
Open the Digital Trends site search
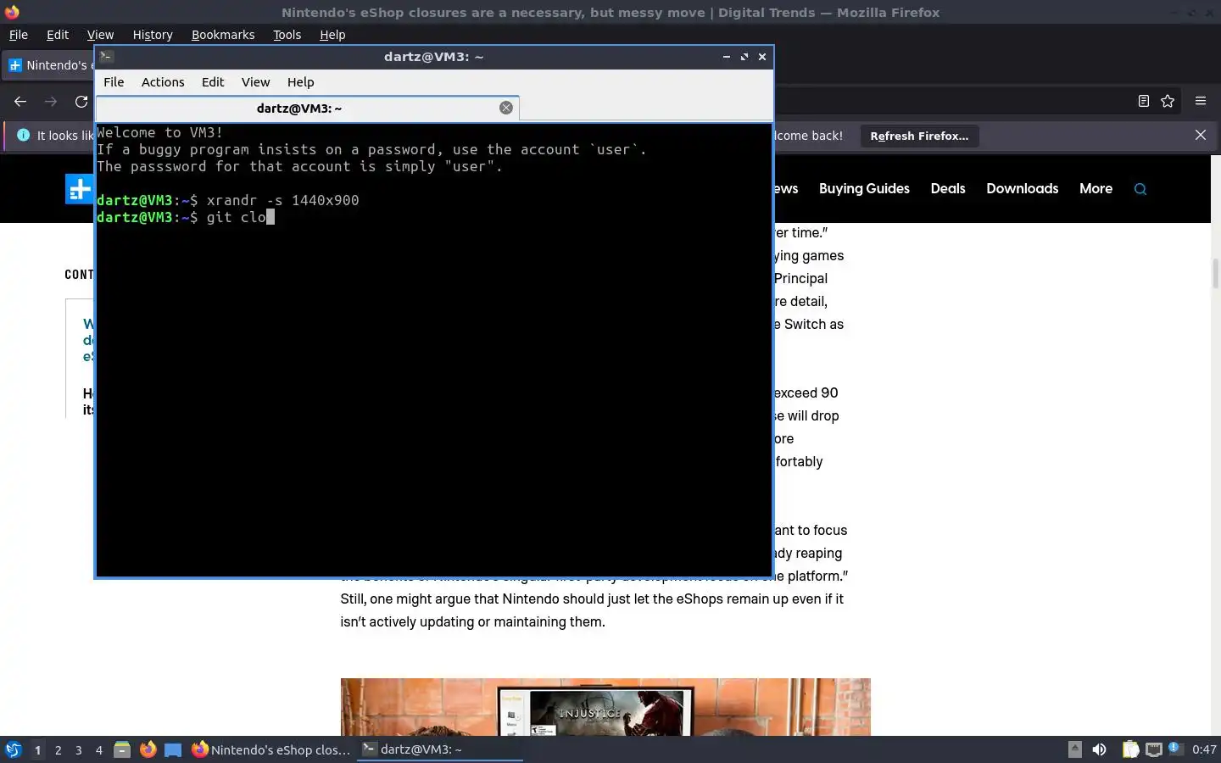(1140, 189)
